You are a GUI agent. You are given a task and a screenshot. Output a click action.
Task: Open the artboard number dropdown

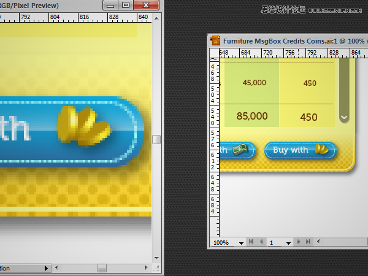288,243
